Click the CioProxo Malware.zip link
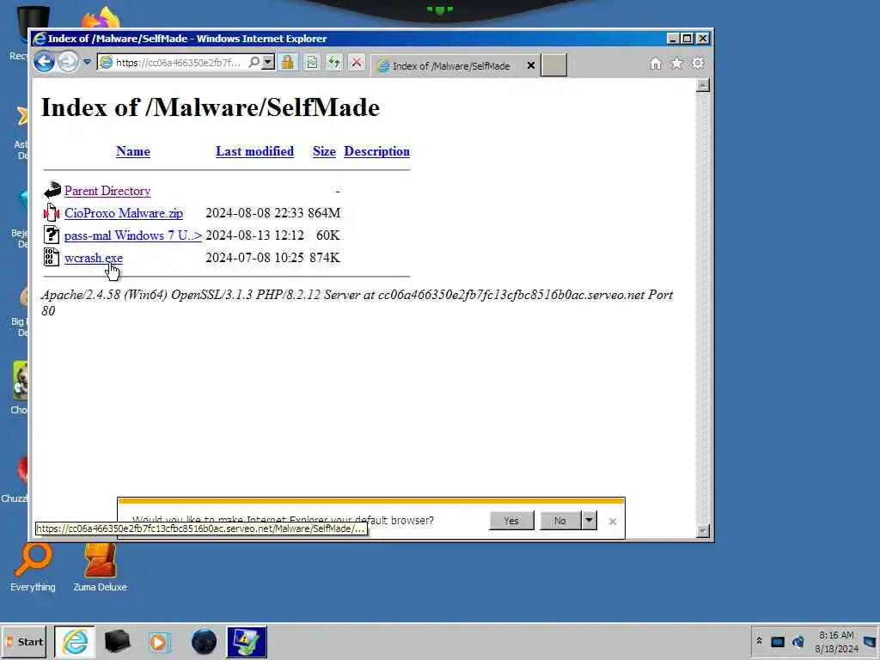Image resolution: width=880 pixels, height=660 pixels. coord(124,213)
